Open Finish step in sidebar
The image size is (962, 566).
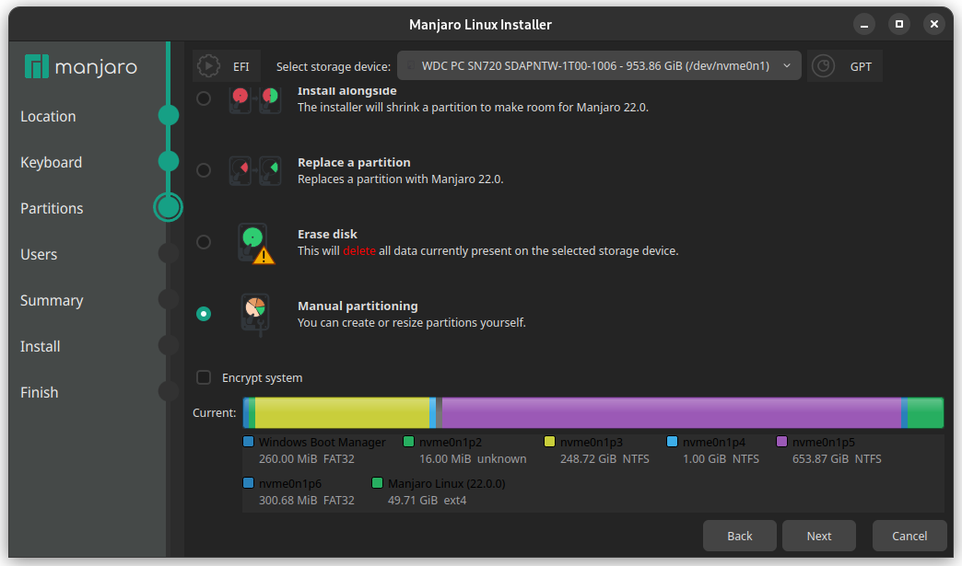40,392
